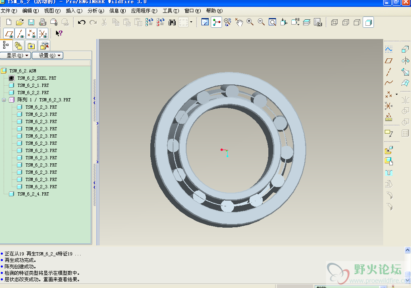Switch display style to No Hidden

point(357,22)
